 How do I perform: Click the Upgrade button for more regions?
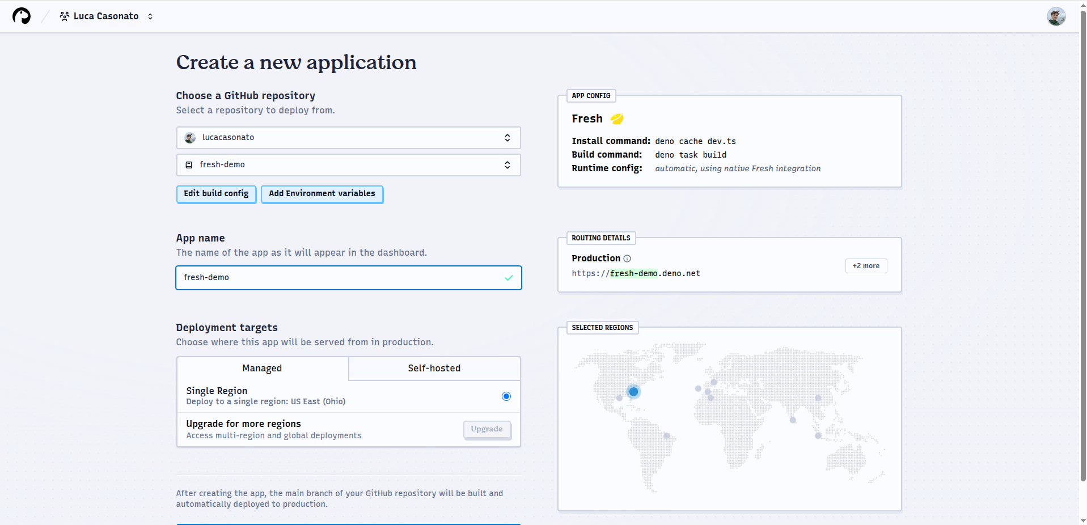click(487, 429)
